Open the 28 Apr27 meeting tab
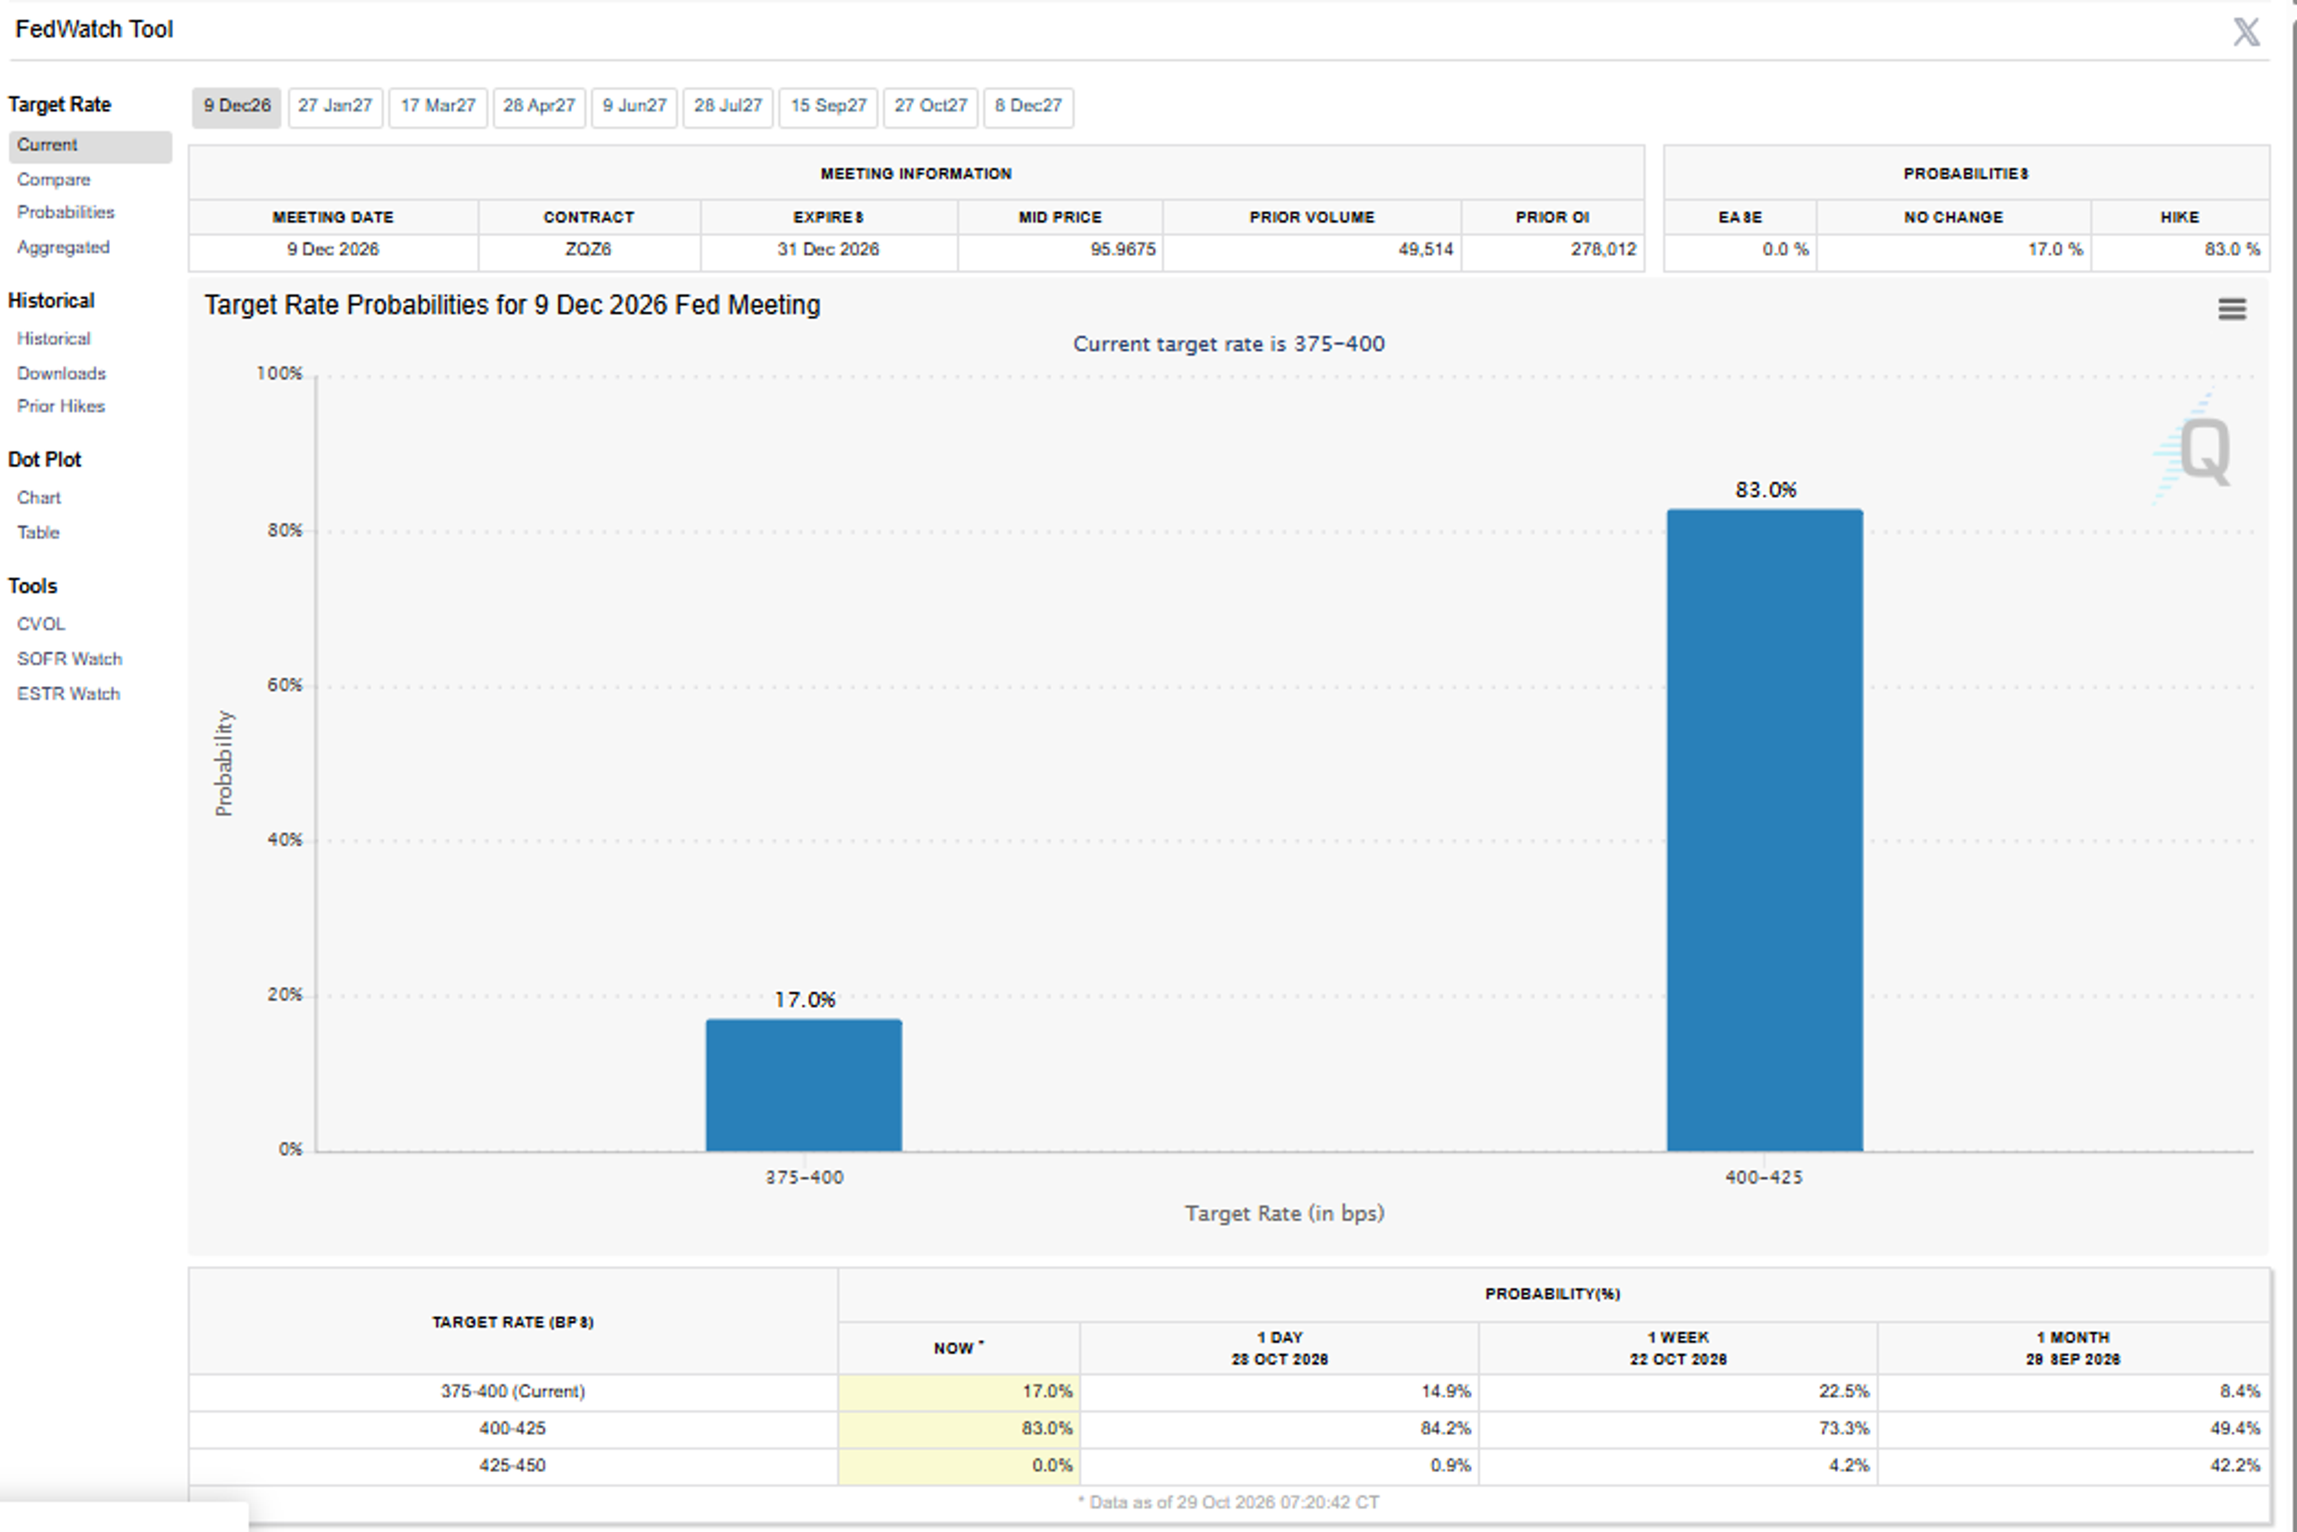The image size is (2297, 1532). click(x=540, y=106)
